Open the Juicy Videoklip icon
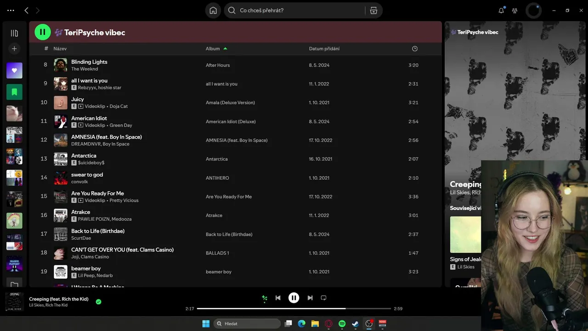The image size is (588, 331). (81, 106)
